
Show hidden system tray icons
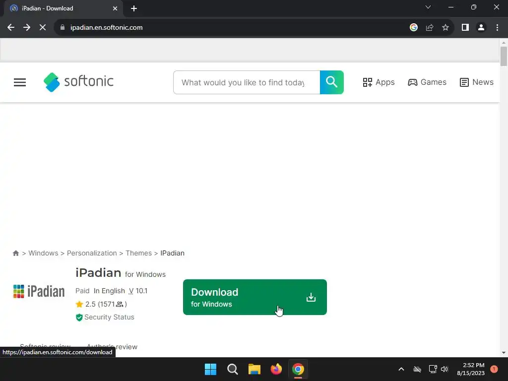click(x=401, y=369)
